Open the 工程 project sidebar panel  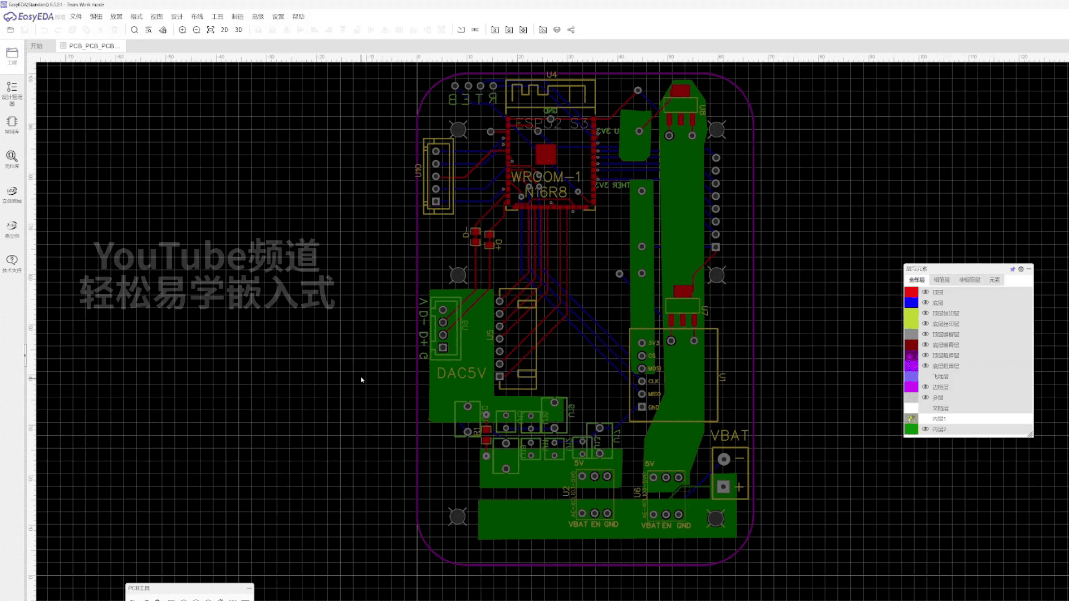(12, 56)
